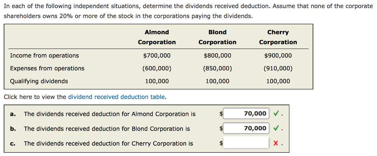Click the dollar sign before Cherry's answer field
Screen dimensions: 377x156
click(x=221, y=143)
